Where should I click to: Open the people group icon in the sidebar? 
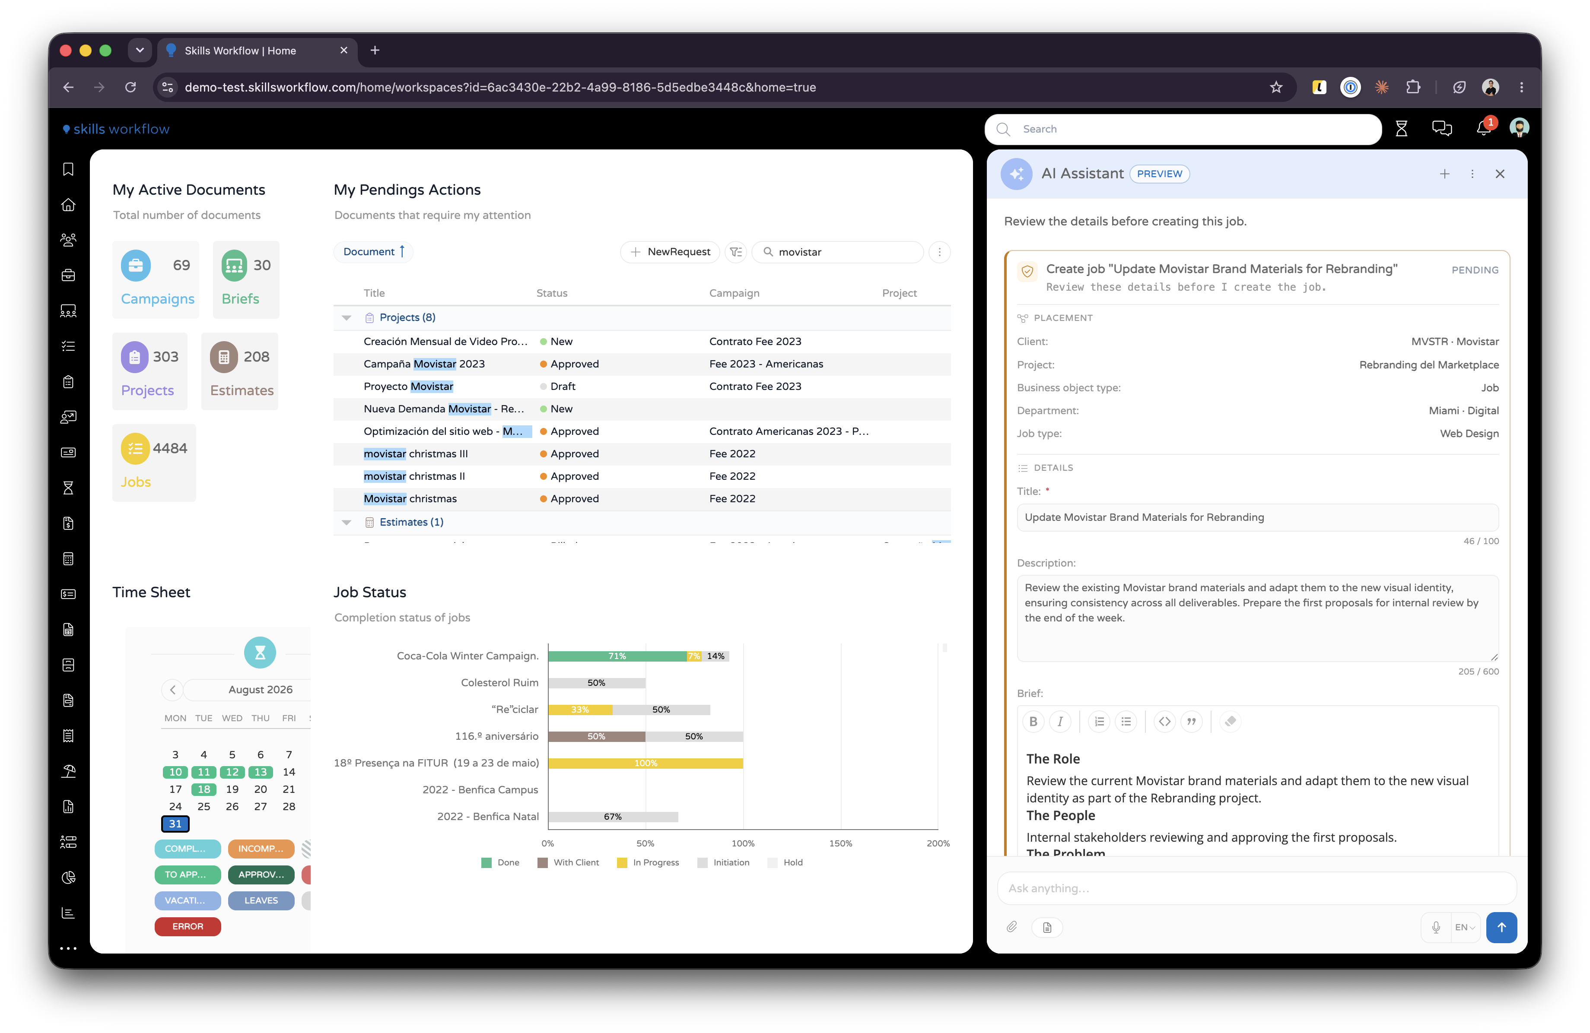pyautogui.click(x=68, y=240)
